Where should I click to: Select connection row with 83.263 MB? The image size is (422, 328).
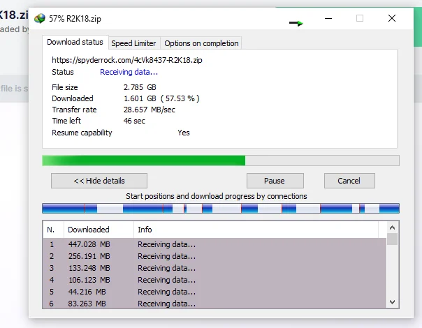[214, 304]
